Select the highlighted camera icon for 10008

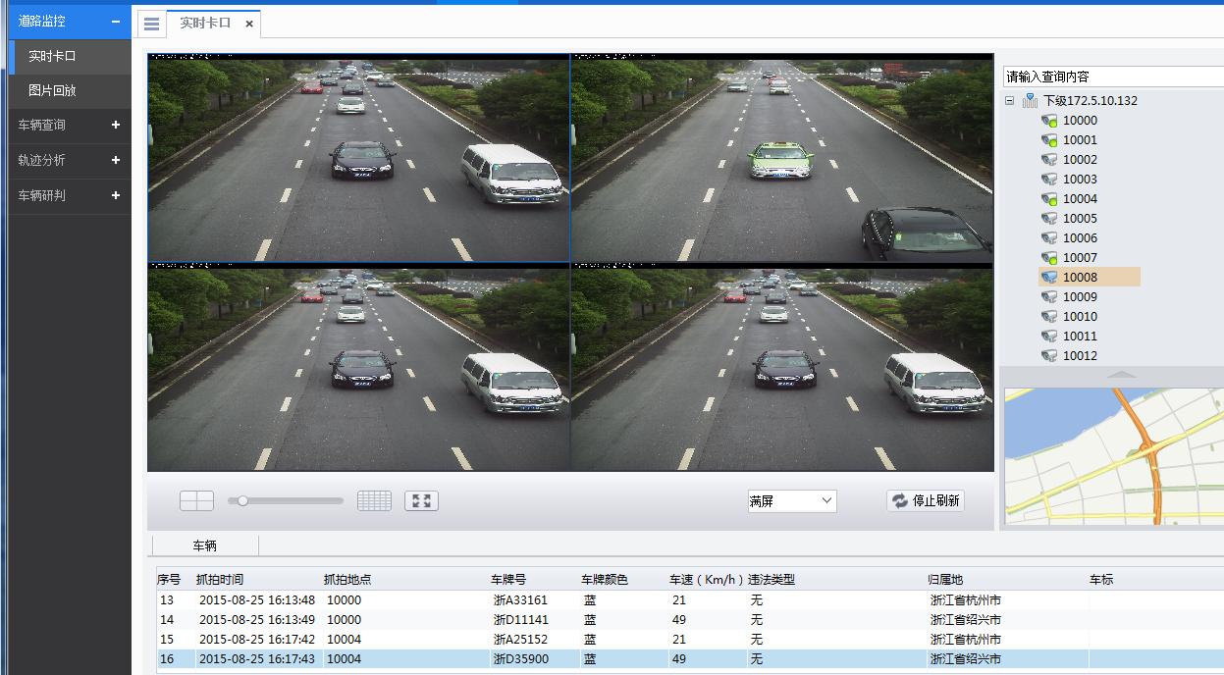tap(1049, 278)
